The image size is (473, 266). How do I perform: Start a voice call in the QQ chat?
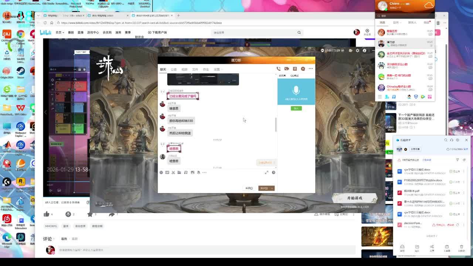click(279, 69)
